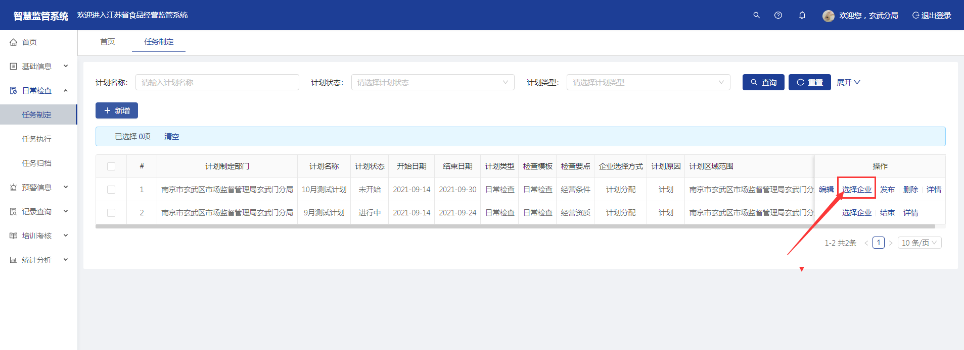The width and height of the screenshot is (964, 350).
Task: Click the home icon in sidebar
Action: tap(14, 42)
